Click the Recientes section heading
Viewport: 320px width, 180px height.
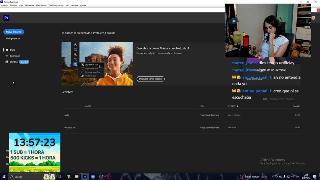67,92
